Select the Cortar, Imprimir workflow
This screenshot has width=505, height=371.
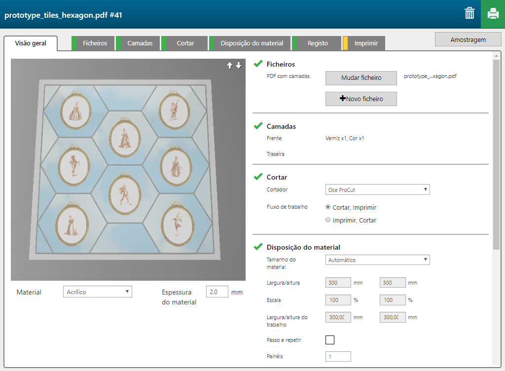pos(328,207)
